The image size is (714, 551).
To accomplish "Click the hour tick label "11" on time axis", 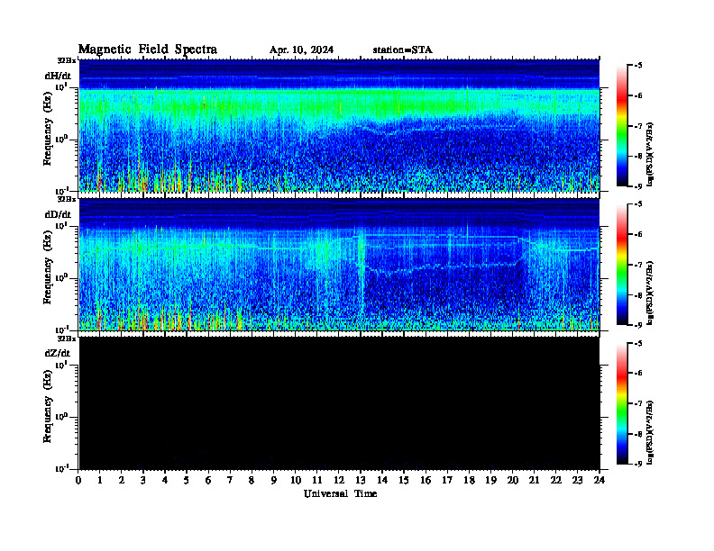I will pos(317,481).
